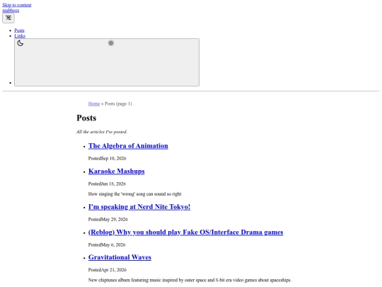Select date 'May 6, 2026'
Screen dimensions: 382x287
(x=113, y=244)
